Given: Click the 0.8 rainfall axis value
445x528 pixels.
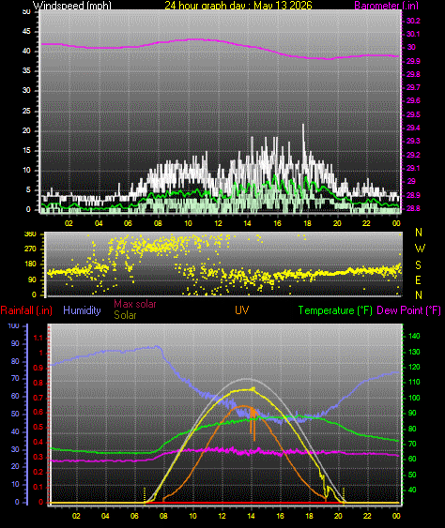Looking at the screenshot, I should [x=38, y=383].
